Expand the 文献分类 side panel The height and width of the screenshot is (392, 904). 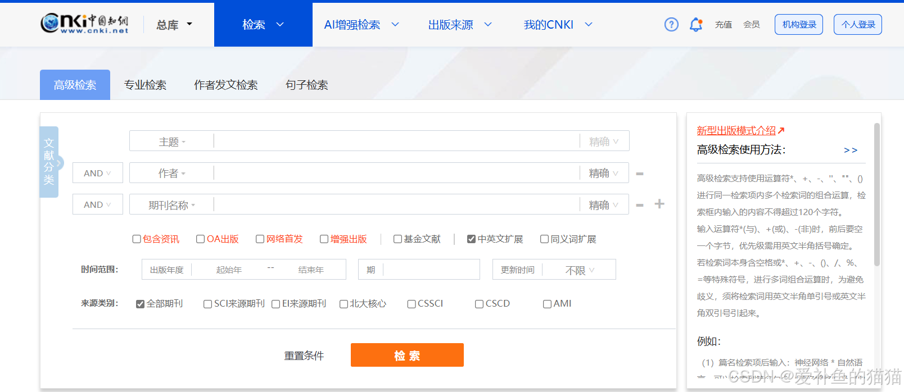[x=49, y=162]
